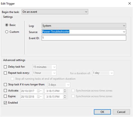133x117 pixels.
Task: Click the Expire time up-down spinner
Action: tap(65, 96)
